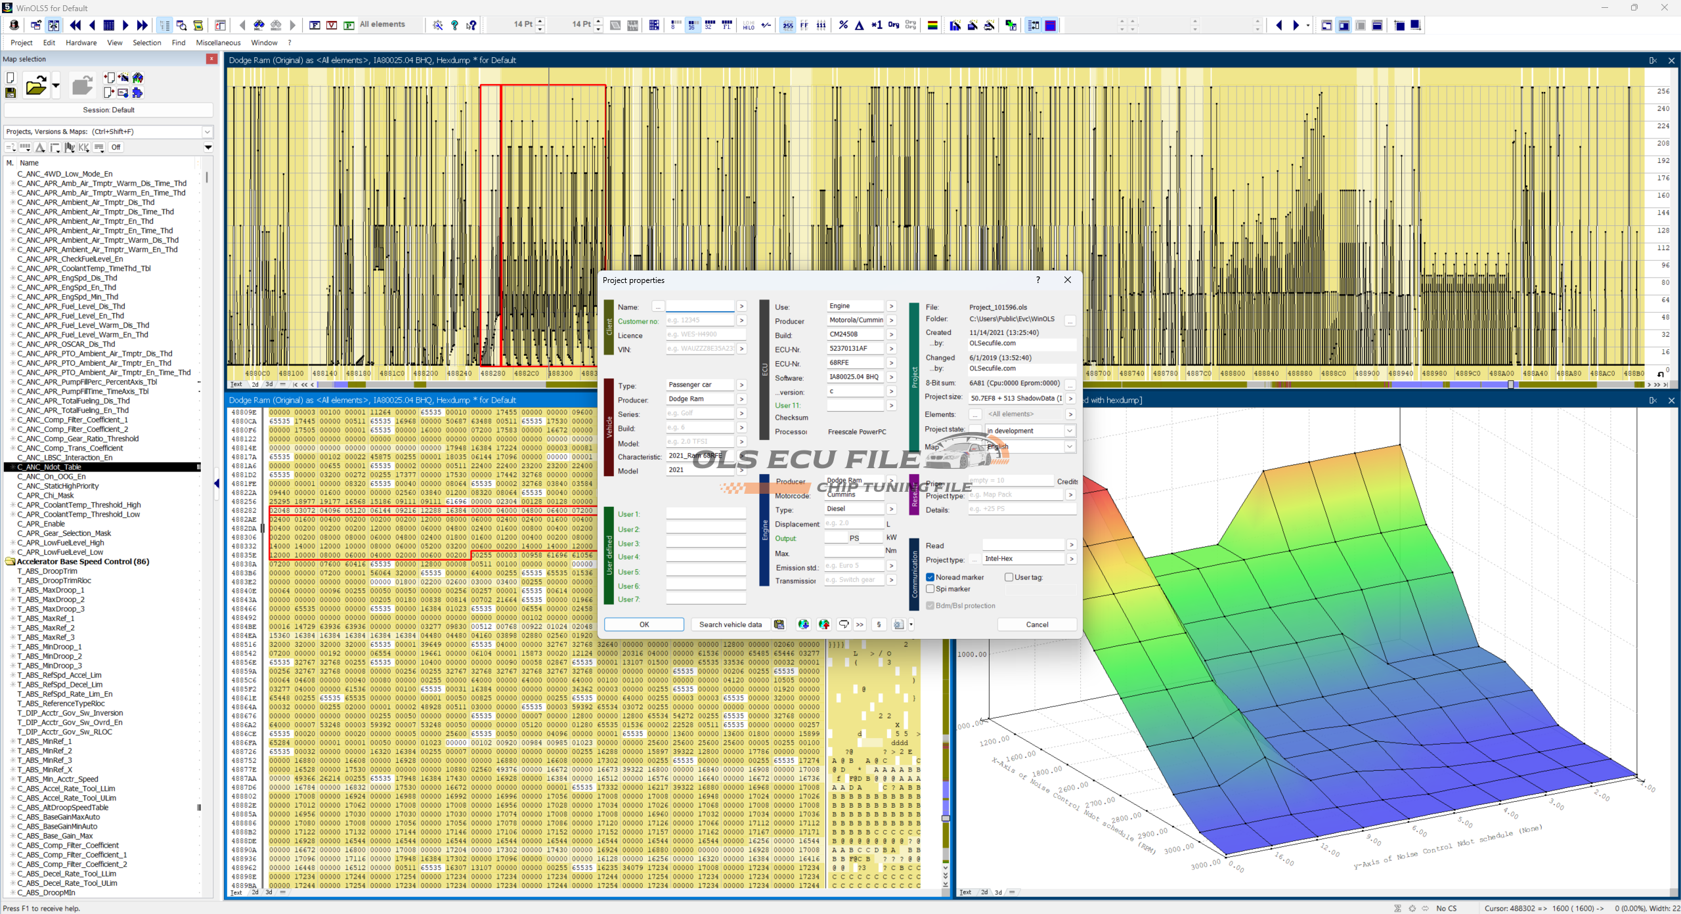This screenshot has height=914, width=1681.
Task: Check the User tag checkbox
Action: (x=1009, y=577)
